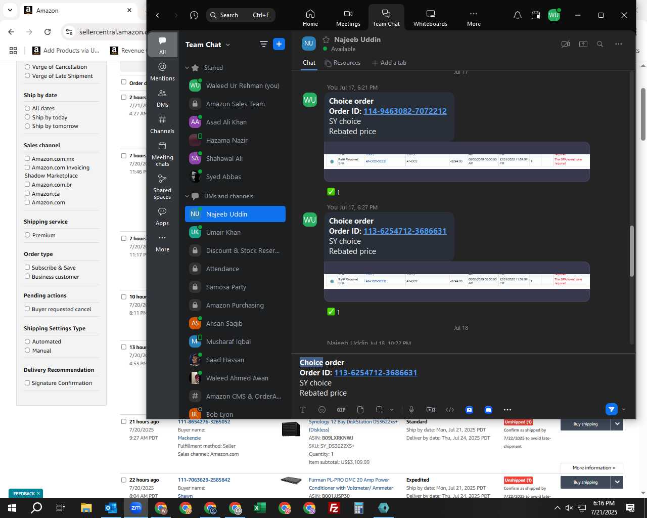
Task: Open screenshot options dropdown arrow
Action: pyautogui.click(x=392, y=410)
